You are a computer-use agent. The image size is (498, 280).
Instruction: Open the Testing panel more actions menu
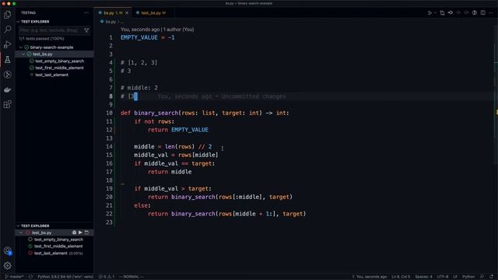(x=86, y=12)
